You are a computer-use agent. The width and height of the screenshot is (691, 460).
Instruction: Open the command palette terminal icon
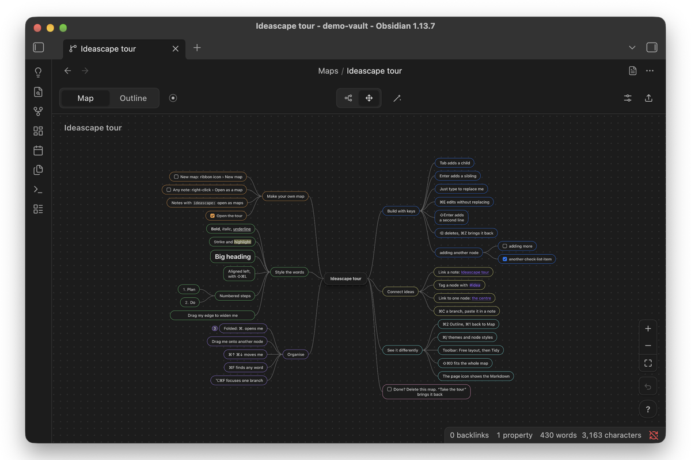point(38,189)
